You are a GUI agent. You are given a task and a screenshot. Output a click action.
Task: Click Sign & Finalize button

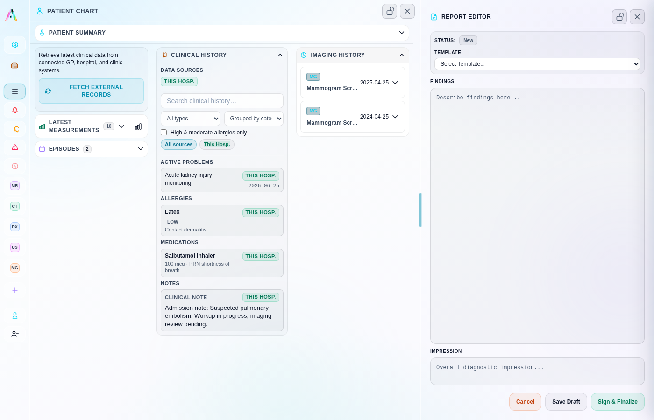pyautogui.click(x=618, y=402)
